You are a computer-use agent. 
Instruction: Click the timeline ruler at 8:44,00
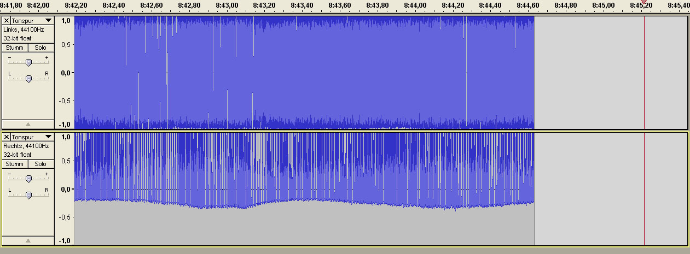(415, 5)
